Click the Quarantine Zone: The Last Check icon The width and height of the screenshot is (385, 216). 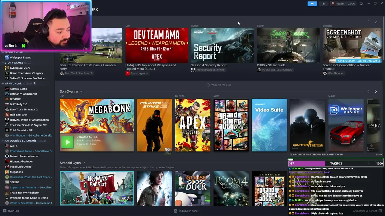point(7,177)
